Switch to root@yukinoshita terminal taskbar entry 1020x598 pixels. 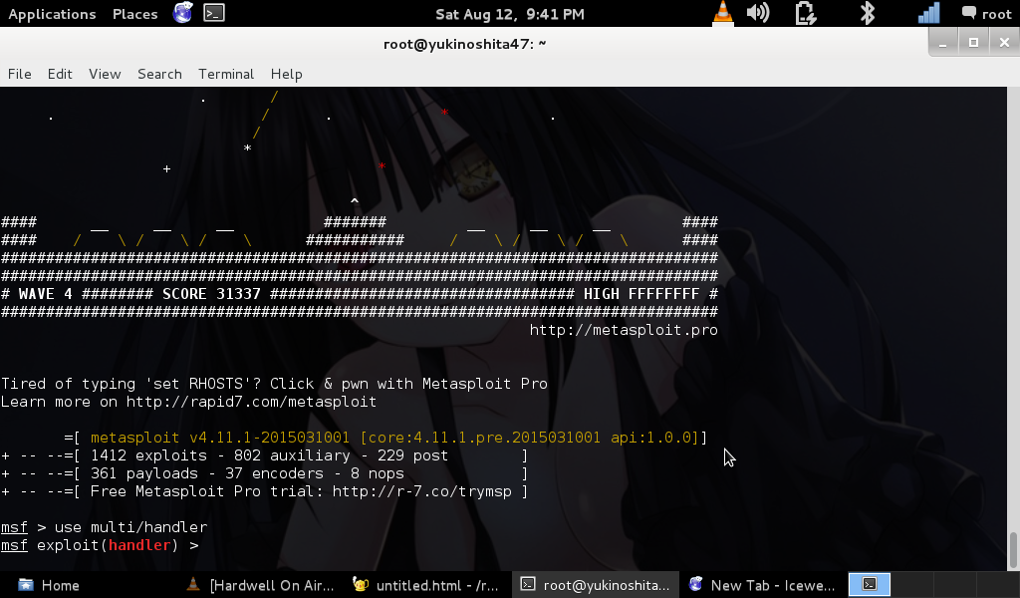[x=596, y=585]
